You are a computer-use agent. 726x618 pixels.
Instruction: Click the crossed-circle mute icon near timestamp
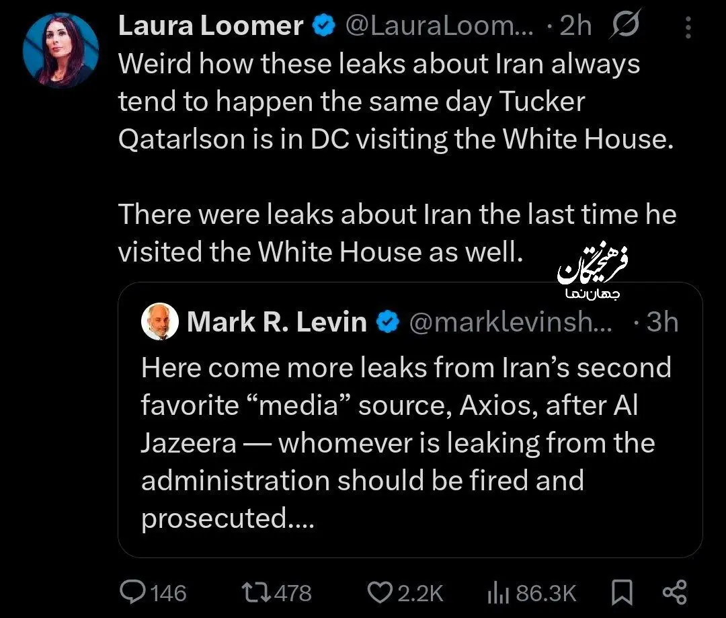tap(625, 26)
